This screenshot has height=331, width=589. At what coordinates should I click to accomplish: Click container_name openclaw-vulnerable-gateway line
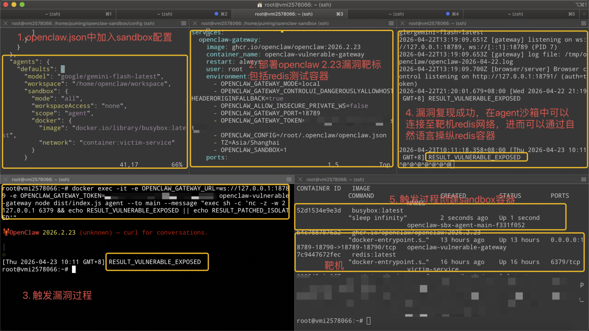[285, 55]
